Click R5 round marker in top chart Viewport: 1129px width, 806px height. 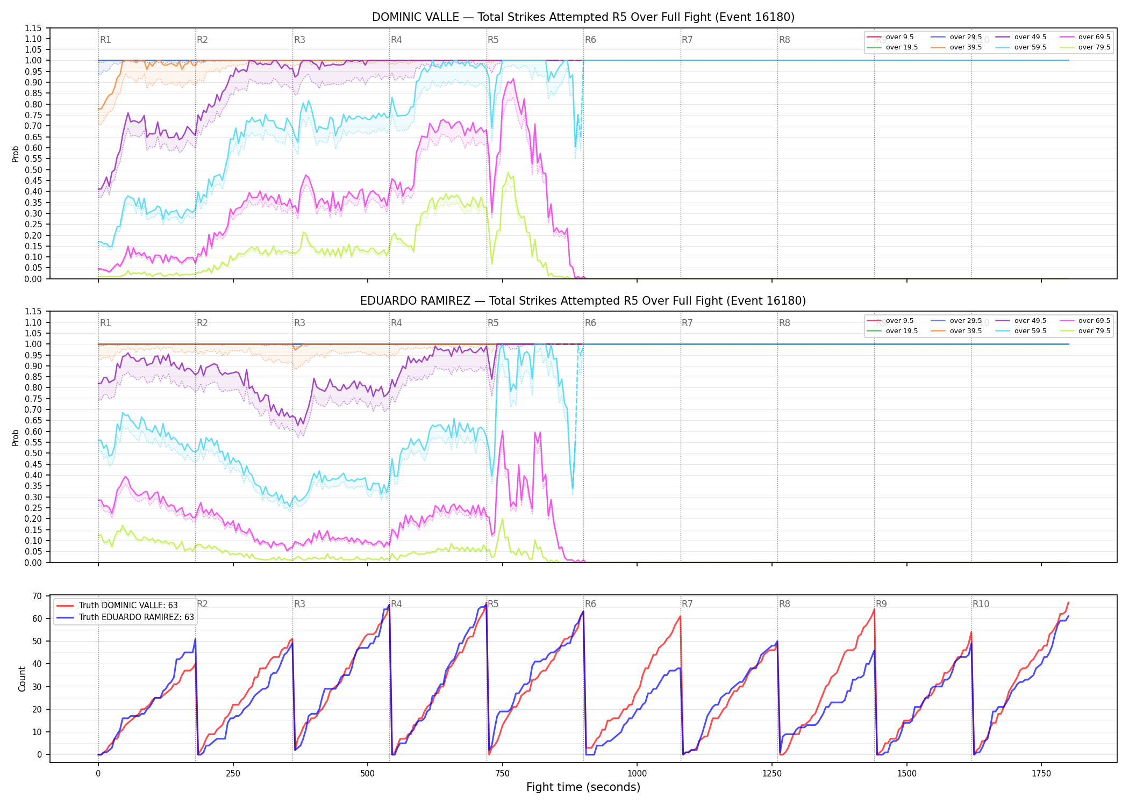click(493, 40)
